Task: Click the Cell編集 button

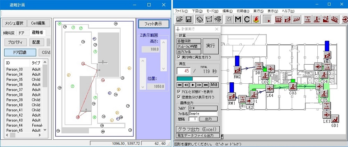Action: point(38,23)
